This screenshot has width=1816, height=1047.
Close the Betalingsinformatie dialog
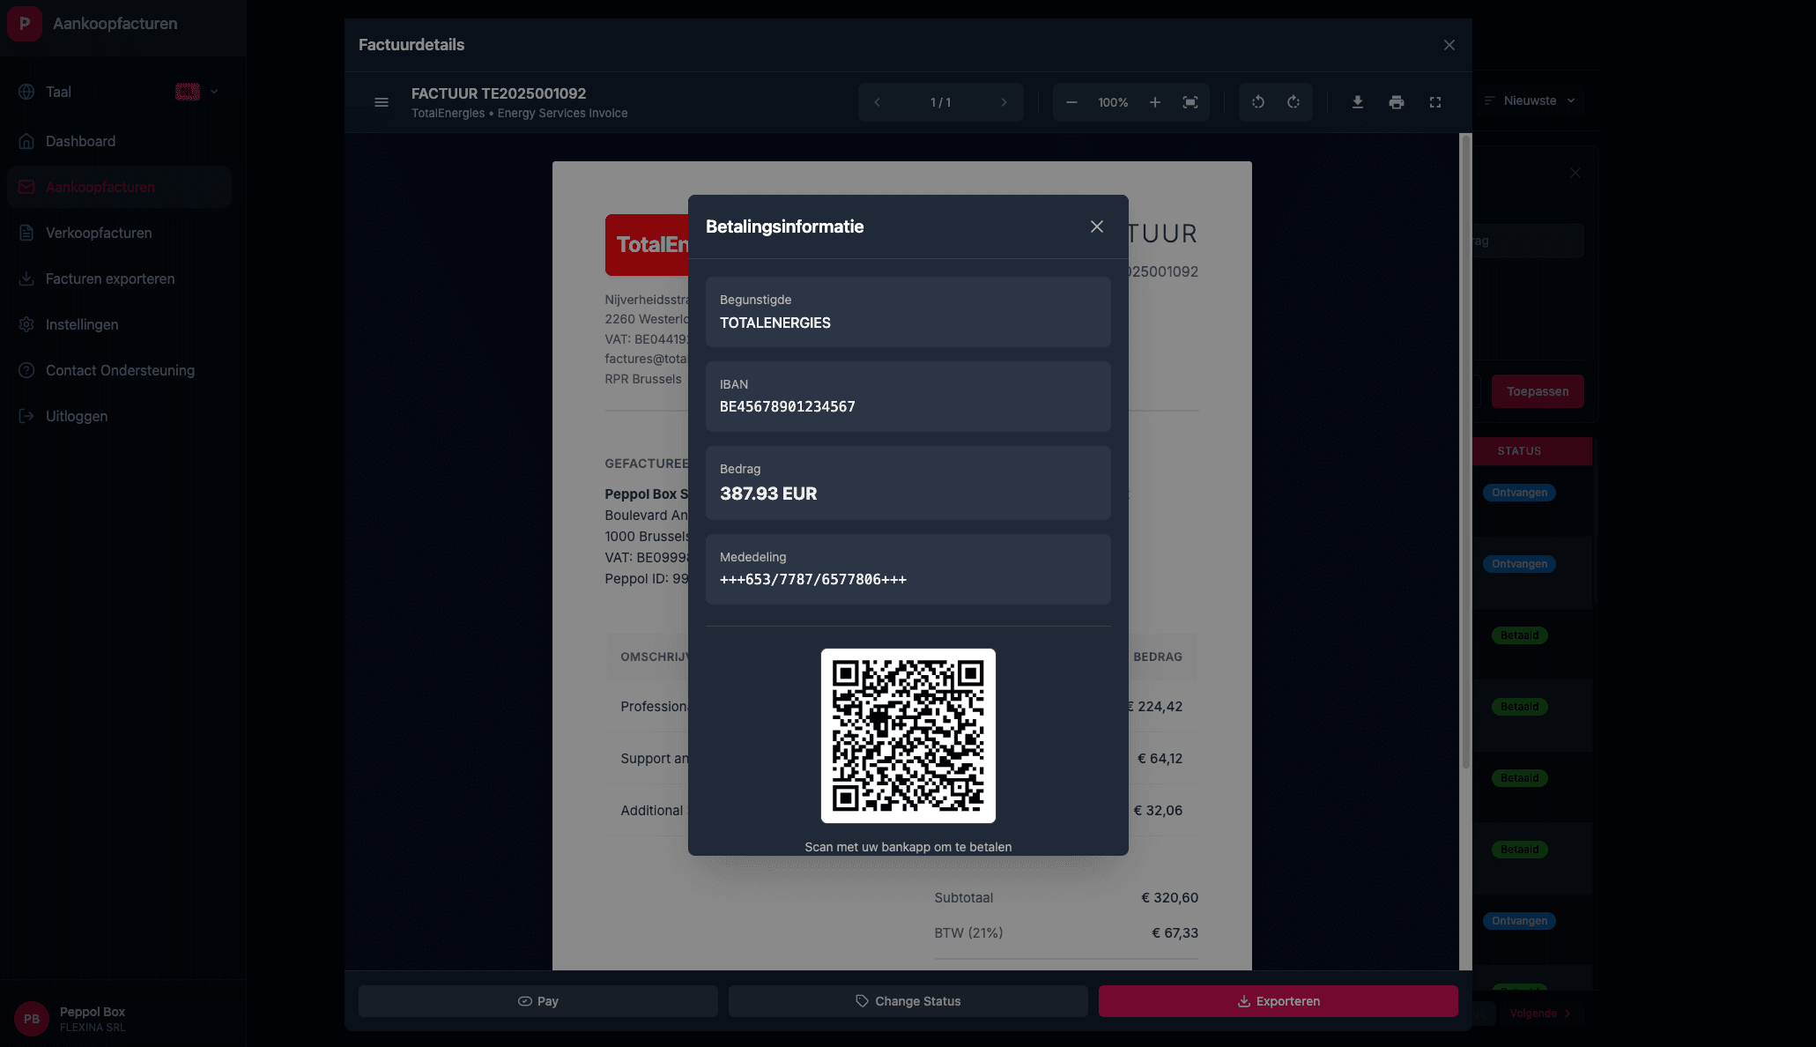tap(1097, 226)
